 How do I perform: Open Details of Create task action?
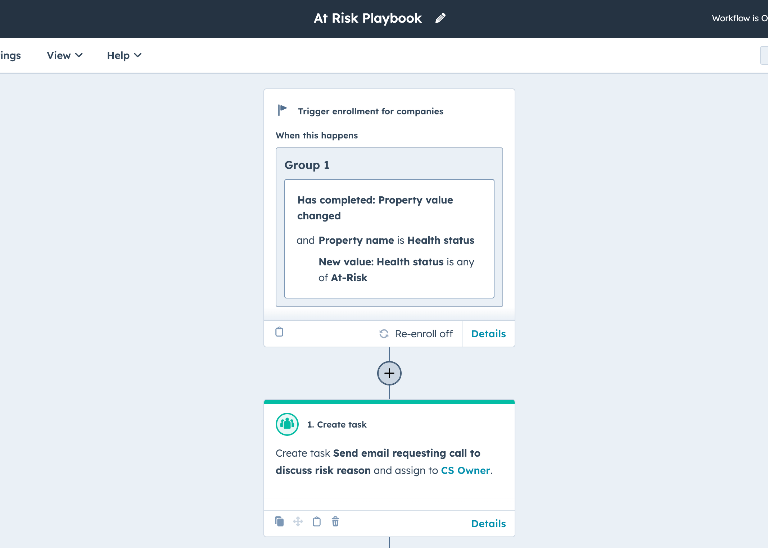[488, 524]
